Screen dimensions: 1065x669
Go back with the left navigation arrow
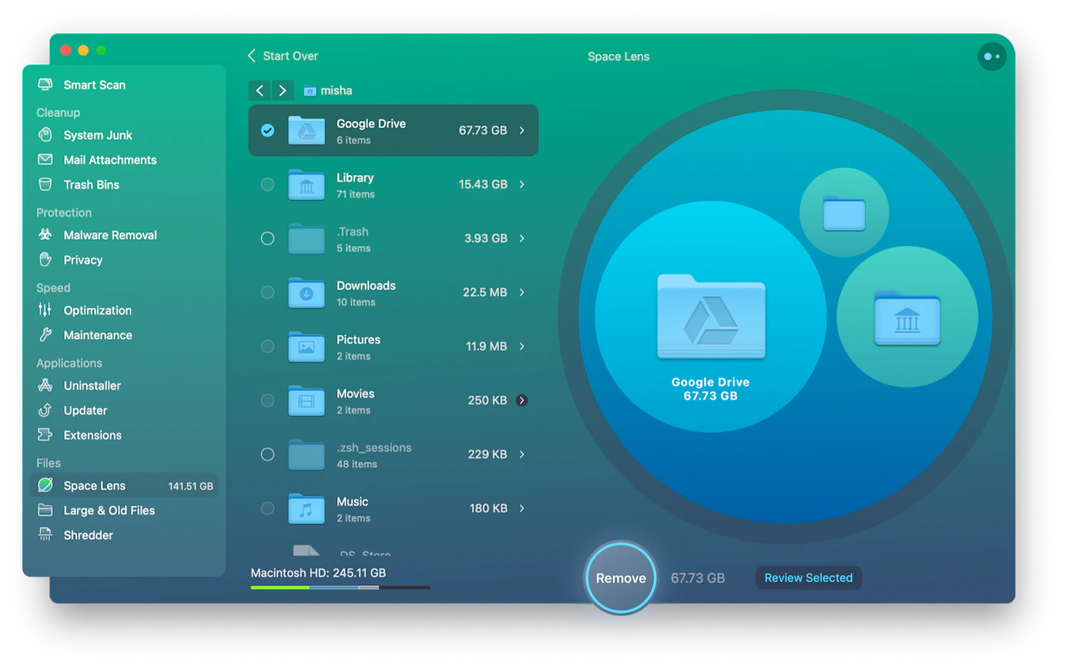pyautogui.click(x=259, y=90)
